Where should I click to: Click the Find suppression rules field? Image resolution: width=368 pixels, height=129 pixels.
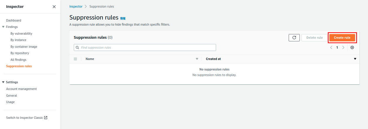tap(146, 47)
